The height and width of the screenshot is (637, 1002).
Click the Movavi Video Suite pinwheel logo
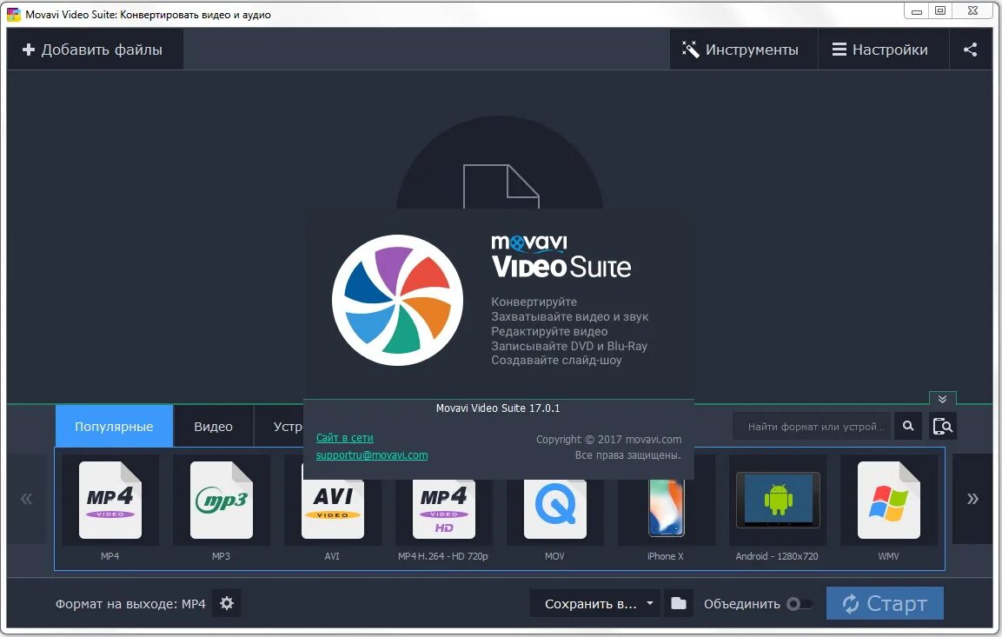[397, 301]
